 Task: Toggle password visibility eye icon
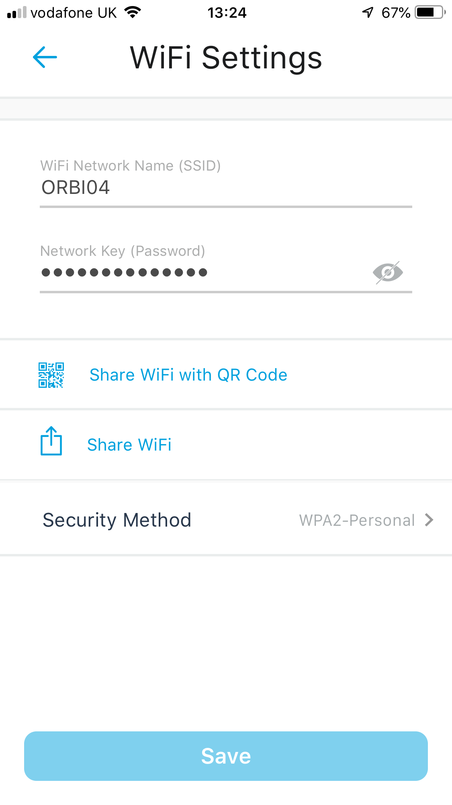coord(388,272)
